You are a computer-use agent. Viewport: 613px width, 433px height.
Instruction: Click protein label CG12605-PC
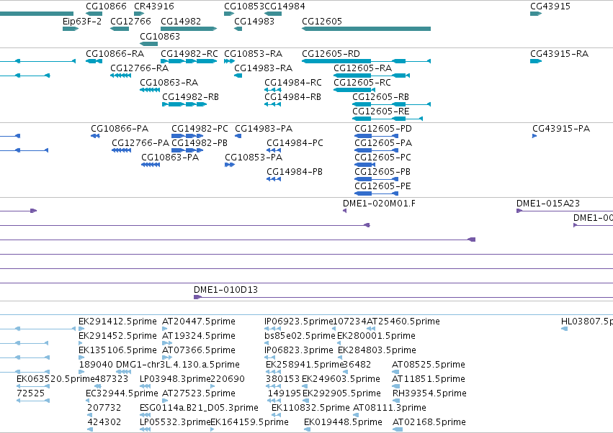point(382,158)
